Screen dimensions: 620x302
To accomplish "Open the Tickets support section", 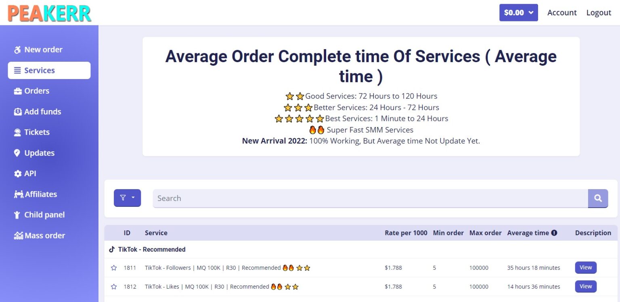I will pyautogui.click(x=37, y=132).
